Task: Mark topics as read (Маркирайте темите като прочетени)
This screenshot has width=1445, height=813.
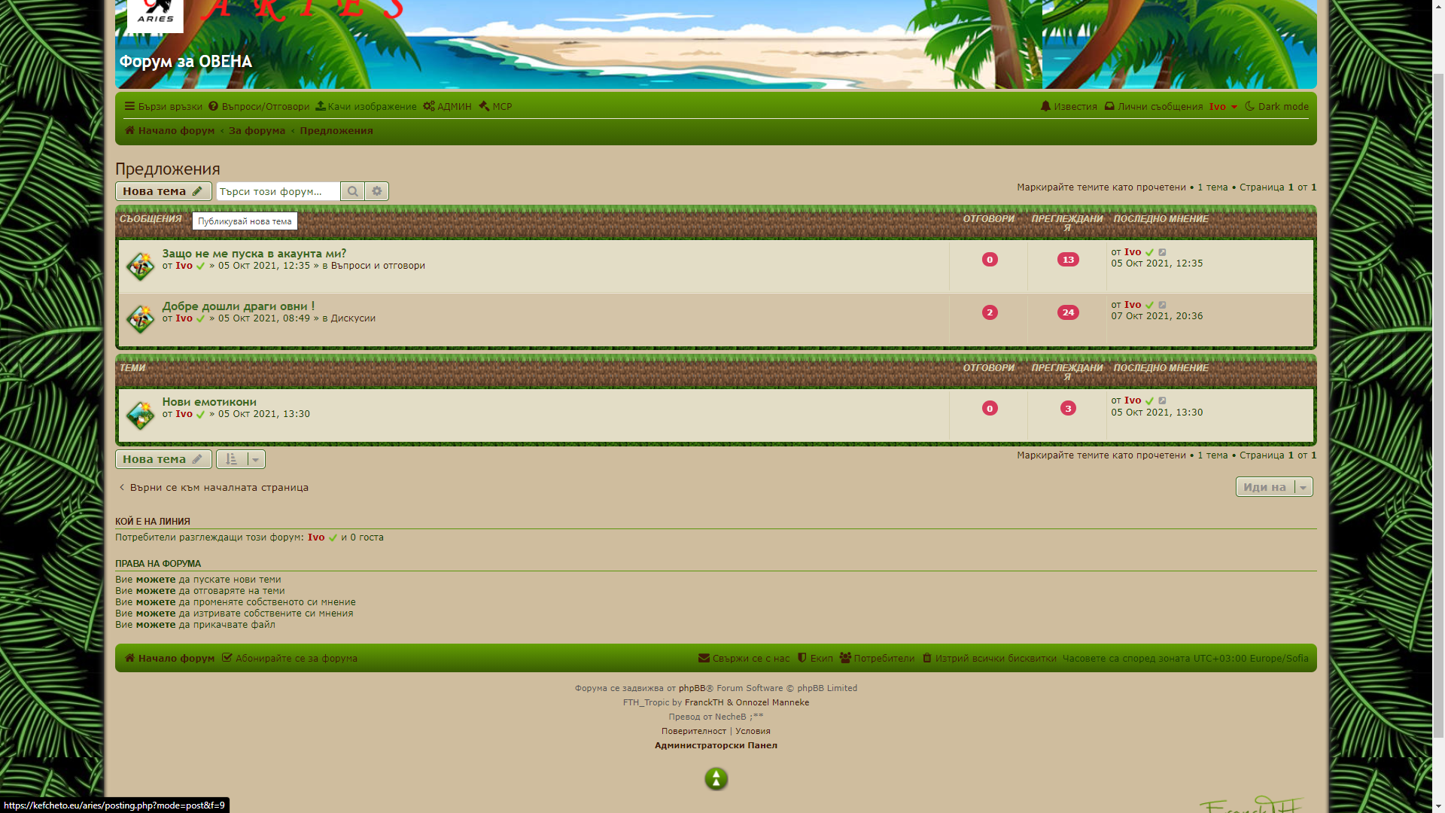Action: coord(1101,187)
